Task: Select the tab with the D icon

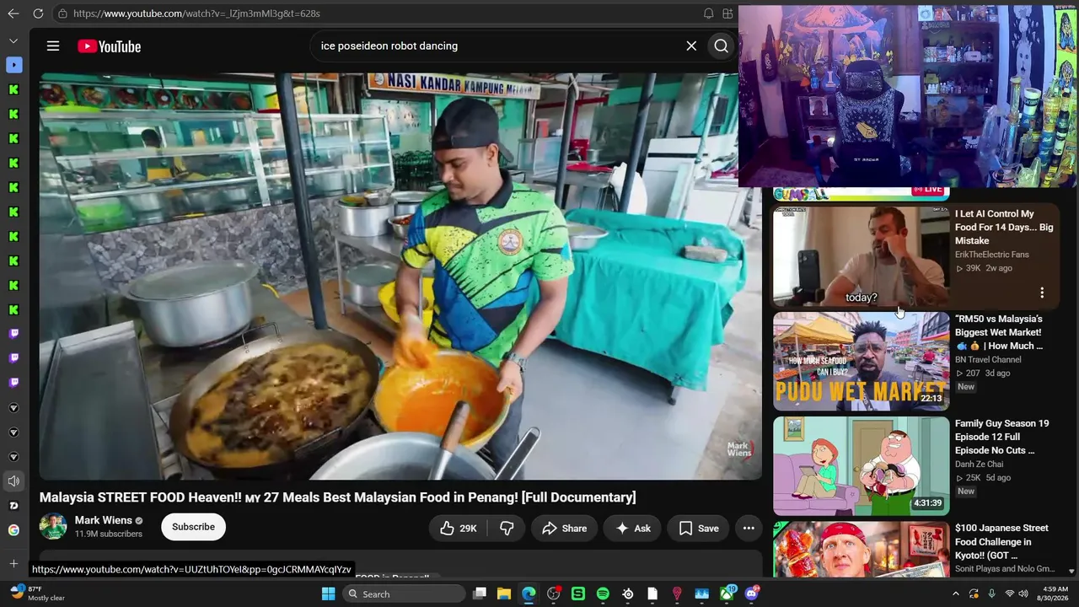Action: pyautogui.click(x=13, y=506)
